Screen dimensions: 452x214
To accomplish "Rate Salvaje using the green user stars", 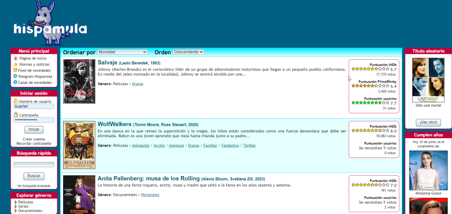I will click(x=370, y=103).
